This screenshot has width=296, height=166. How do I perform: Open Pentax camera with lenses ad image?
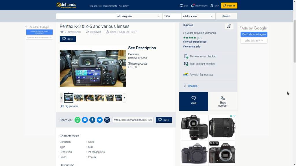click(x=195, y=128)
